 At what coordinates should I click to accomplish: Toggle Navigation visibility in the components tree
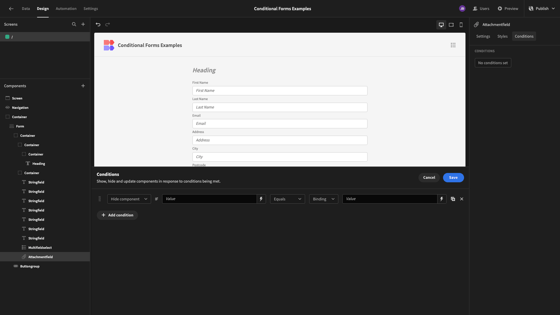pyautogui.click(x=7, y=107)
